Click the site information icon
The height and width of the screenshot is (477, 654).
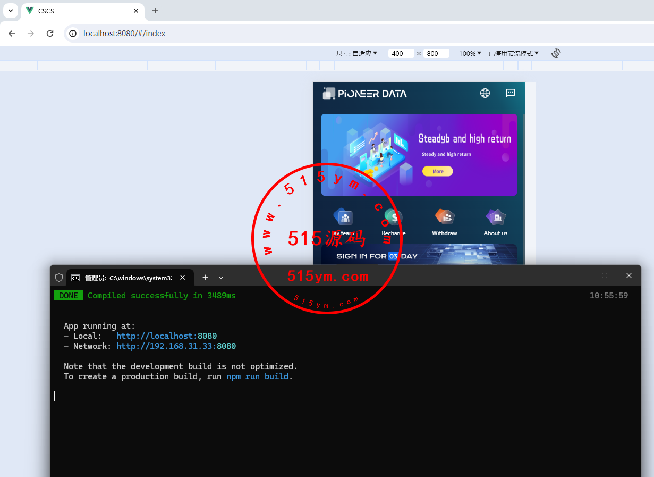[73, 34]
